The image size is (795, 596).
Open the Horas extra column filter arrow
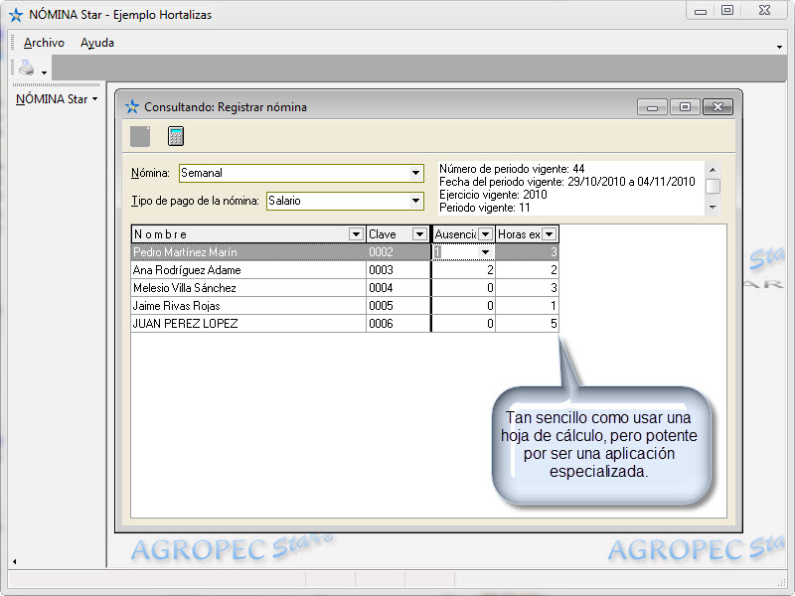[x=550, y=234]
